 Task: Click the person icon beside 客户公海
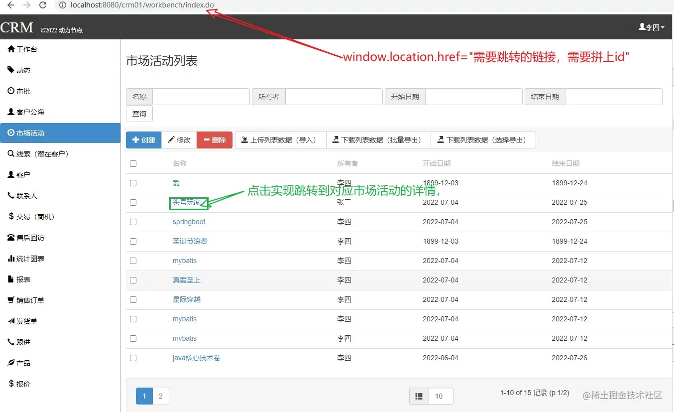(x=11, y=112)
